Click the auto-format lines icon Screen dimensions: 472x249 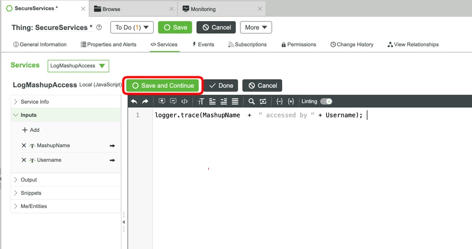[x=235, y=101]
